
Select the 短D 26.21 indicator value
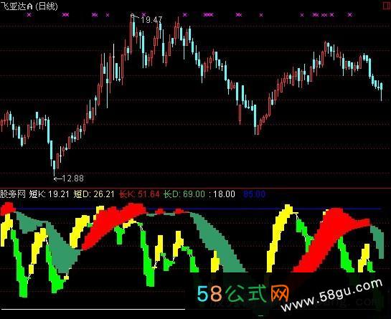coord(94,194)
